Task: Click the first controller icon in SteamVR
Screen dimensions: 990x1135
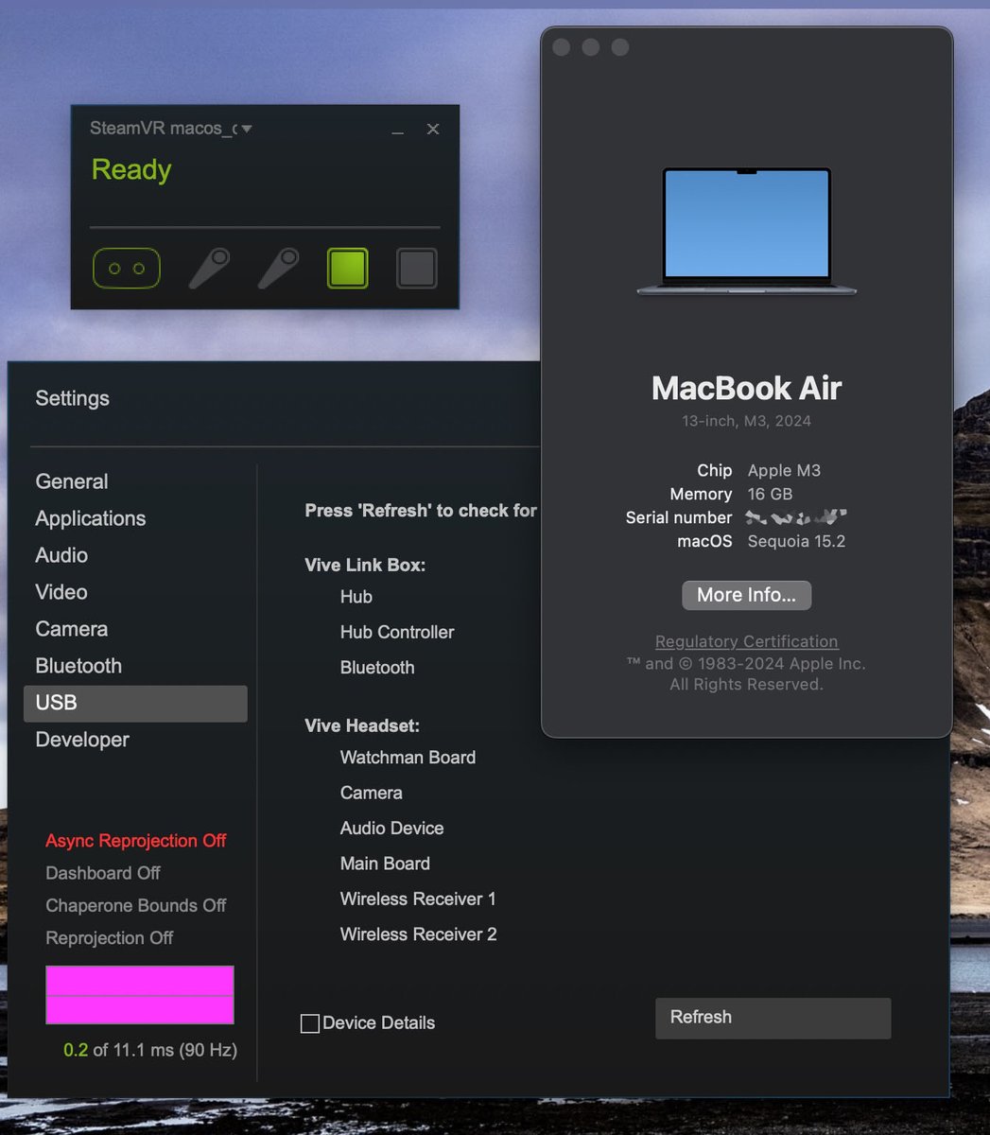Action: [x=209, y=269]
